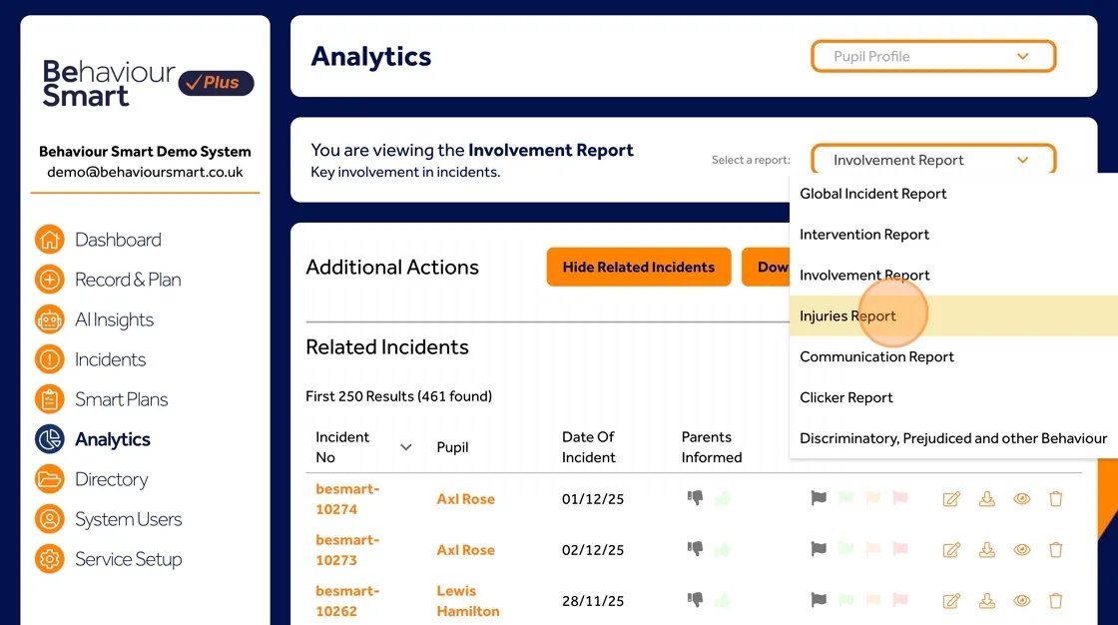Choose Clicker Report from the dropdown menu
The image size is (1118, 625).
click(845, 396)
